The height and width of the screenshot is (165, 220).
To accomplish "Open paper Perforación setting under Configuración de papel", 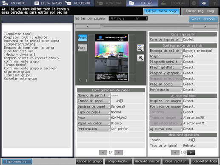I will (94, 129).
